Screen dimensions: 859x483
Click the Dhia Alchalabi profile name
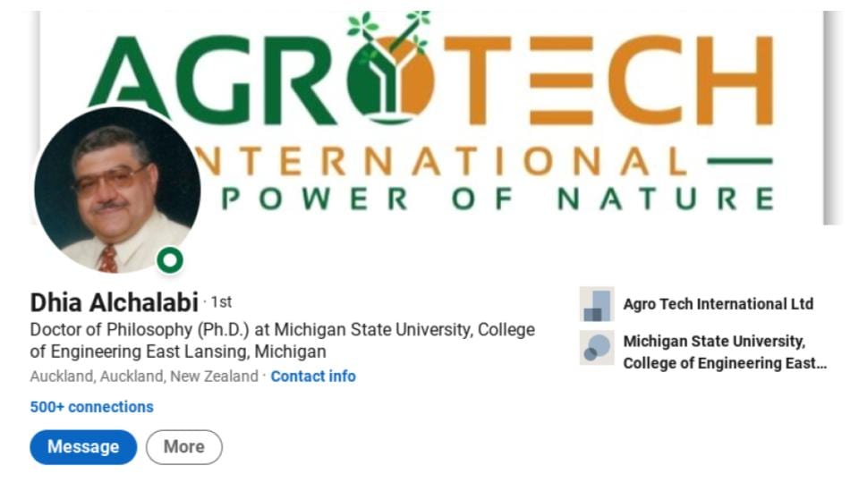coord(114,302)
